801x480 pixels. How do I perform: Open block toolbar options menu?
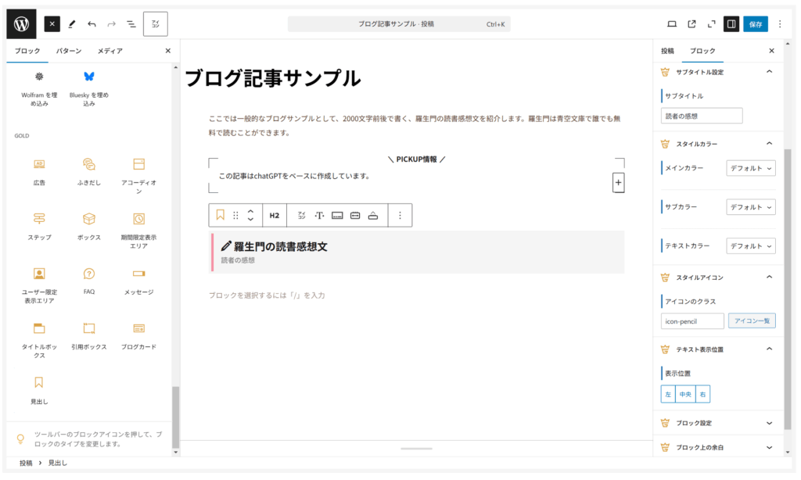[x=400, y=215]
